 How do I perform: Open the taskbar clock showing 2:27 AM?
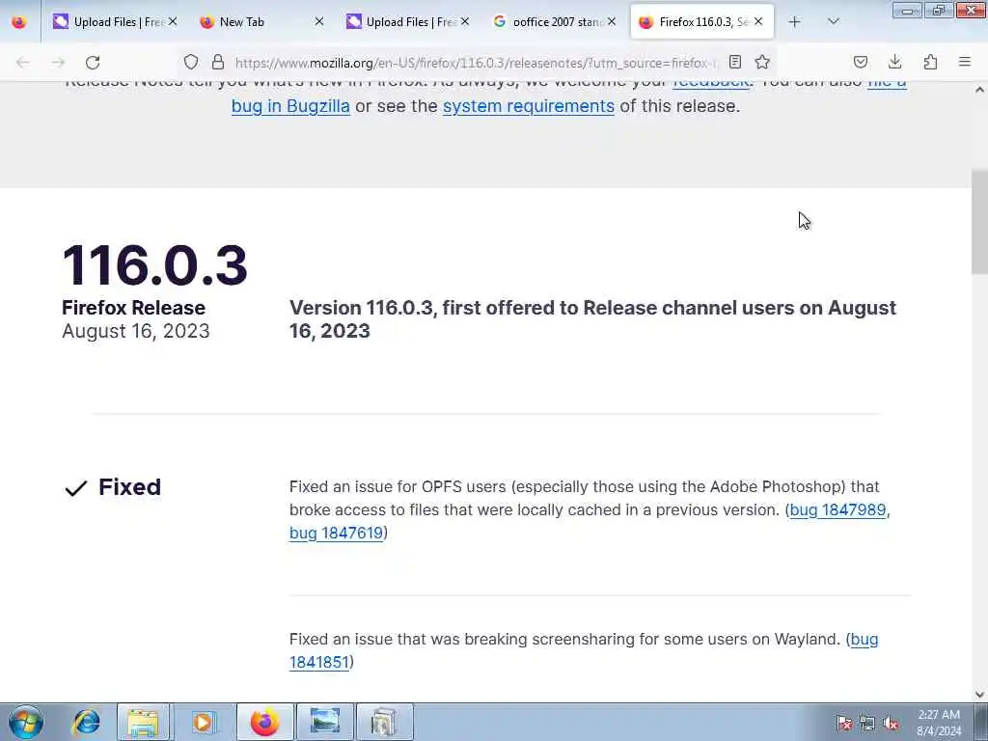coord(939,723)
